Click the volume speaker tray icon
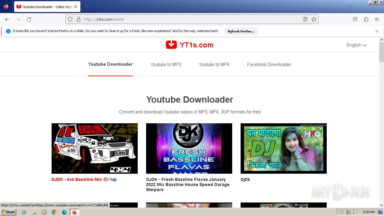This screenshot has height=216, width=384. (x=341, y=212)
